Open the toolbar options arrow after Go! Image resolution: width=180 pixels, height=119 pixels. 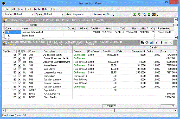pos(113,15)
